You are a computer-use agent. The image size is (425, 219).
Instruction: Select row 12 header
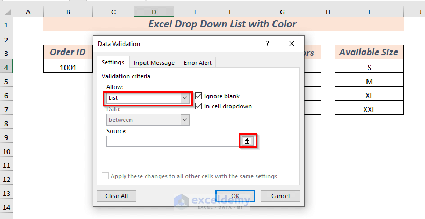click(x=6, y=179)
